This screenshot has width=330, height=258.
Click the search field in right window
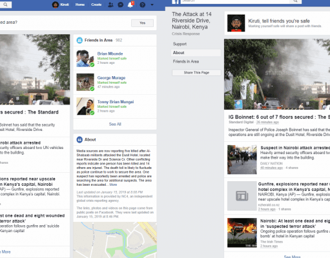point(236,1)
